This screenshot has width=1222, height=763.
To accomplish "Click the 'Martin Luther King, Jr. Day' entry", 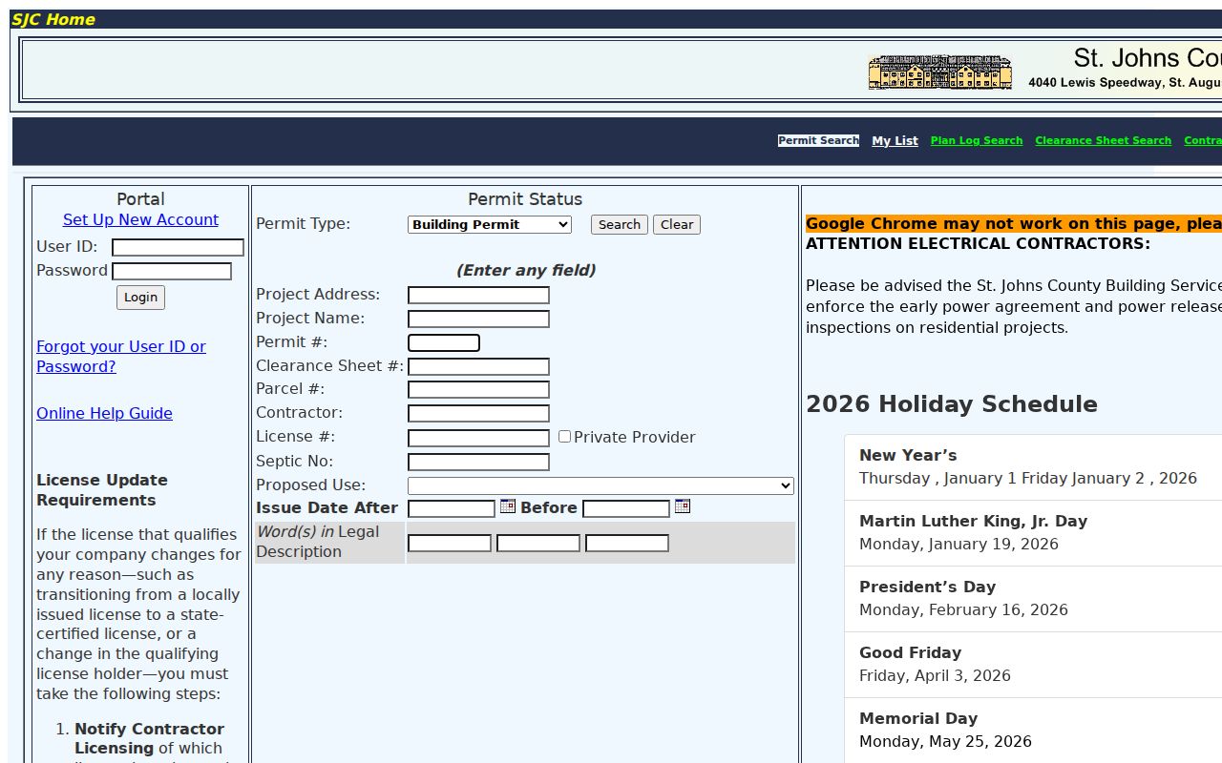I will click(x=1033, y=533).
